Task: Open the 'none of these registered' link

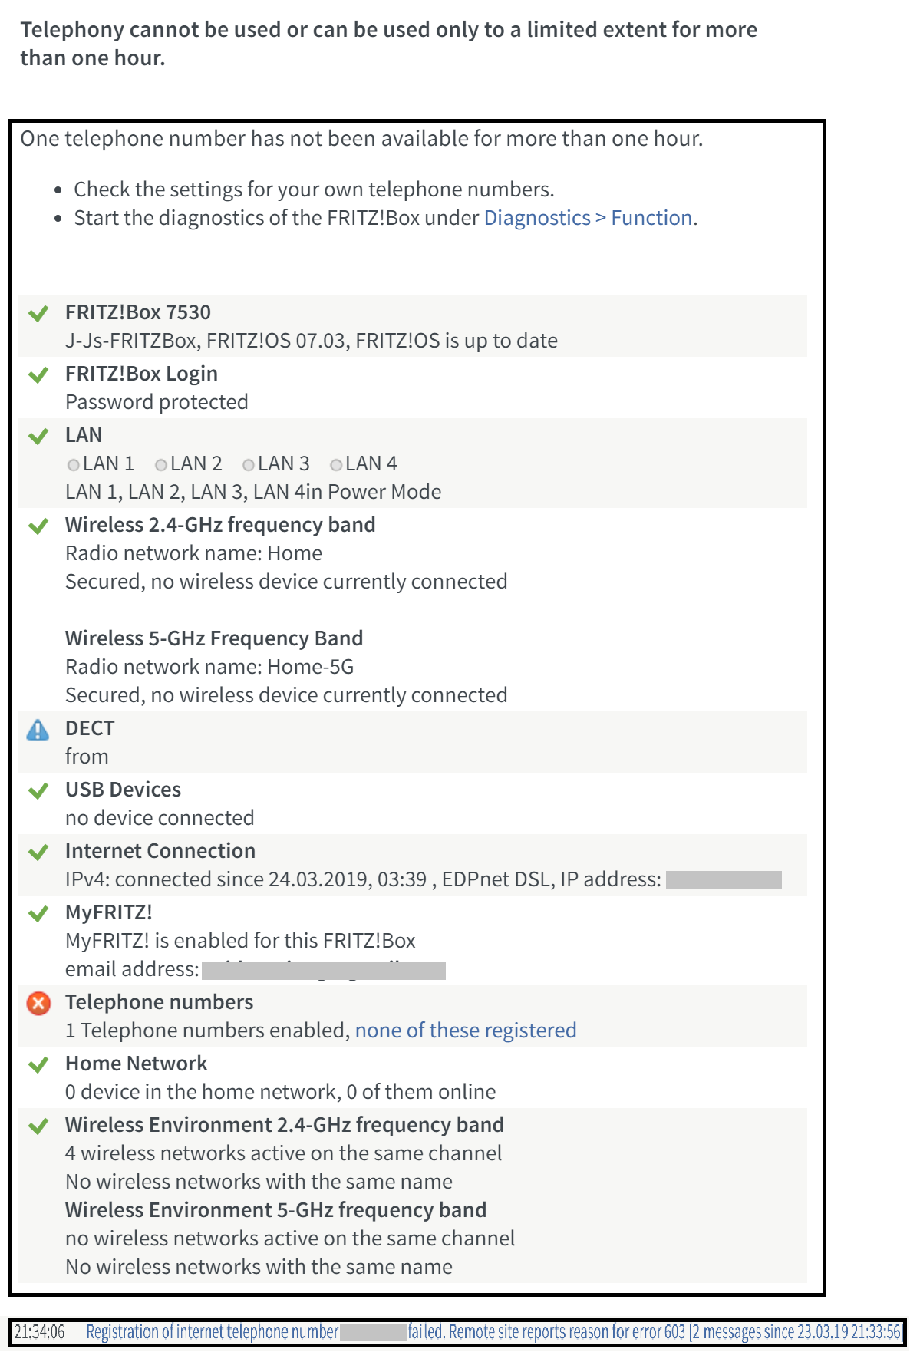Action: click(465, 1031)
